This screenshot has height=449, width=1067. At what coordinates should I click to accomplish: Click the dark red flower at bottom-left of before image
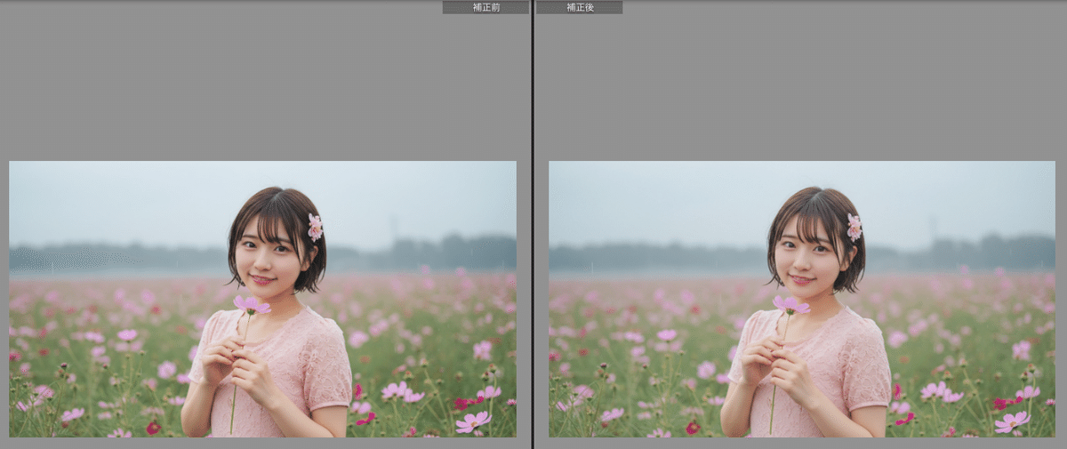point(152,428)
